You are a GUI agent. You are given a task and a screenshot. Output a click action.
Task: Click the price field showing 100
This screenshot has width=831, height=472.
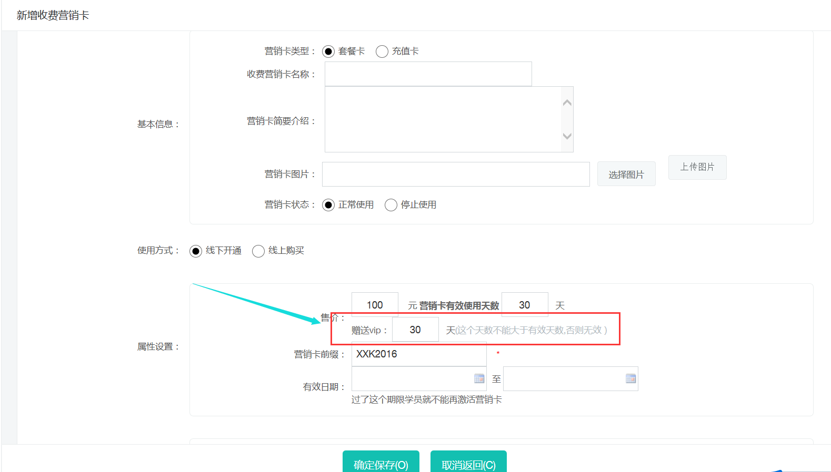(x=375, y=305)
